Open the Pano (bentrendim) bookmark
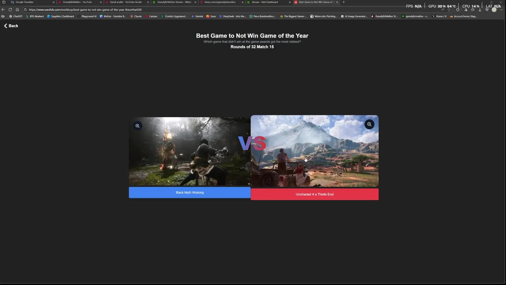The height and width of the screenshot is (285, 506). click(x=262, y=16)
